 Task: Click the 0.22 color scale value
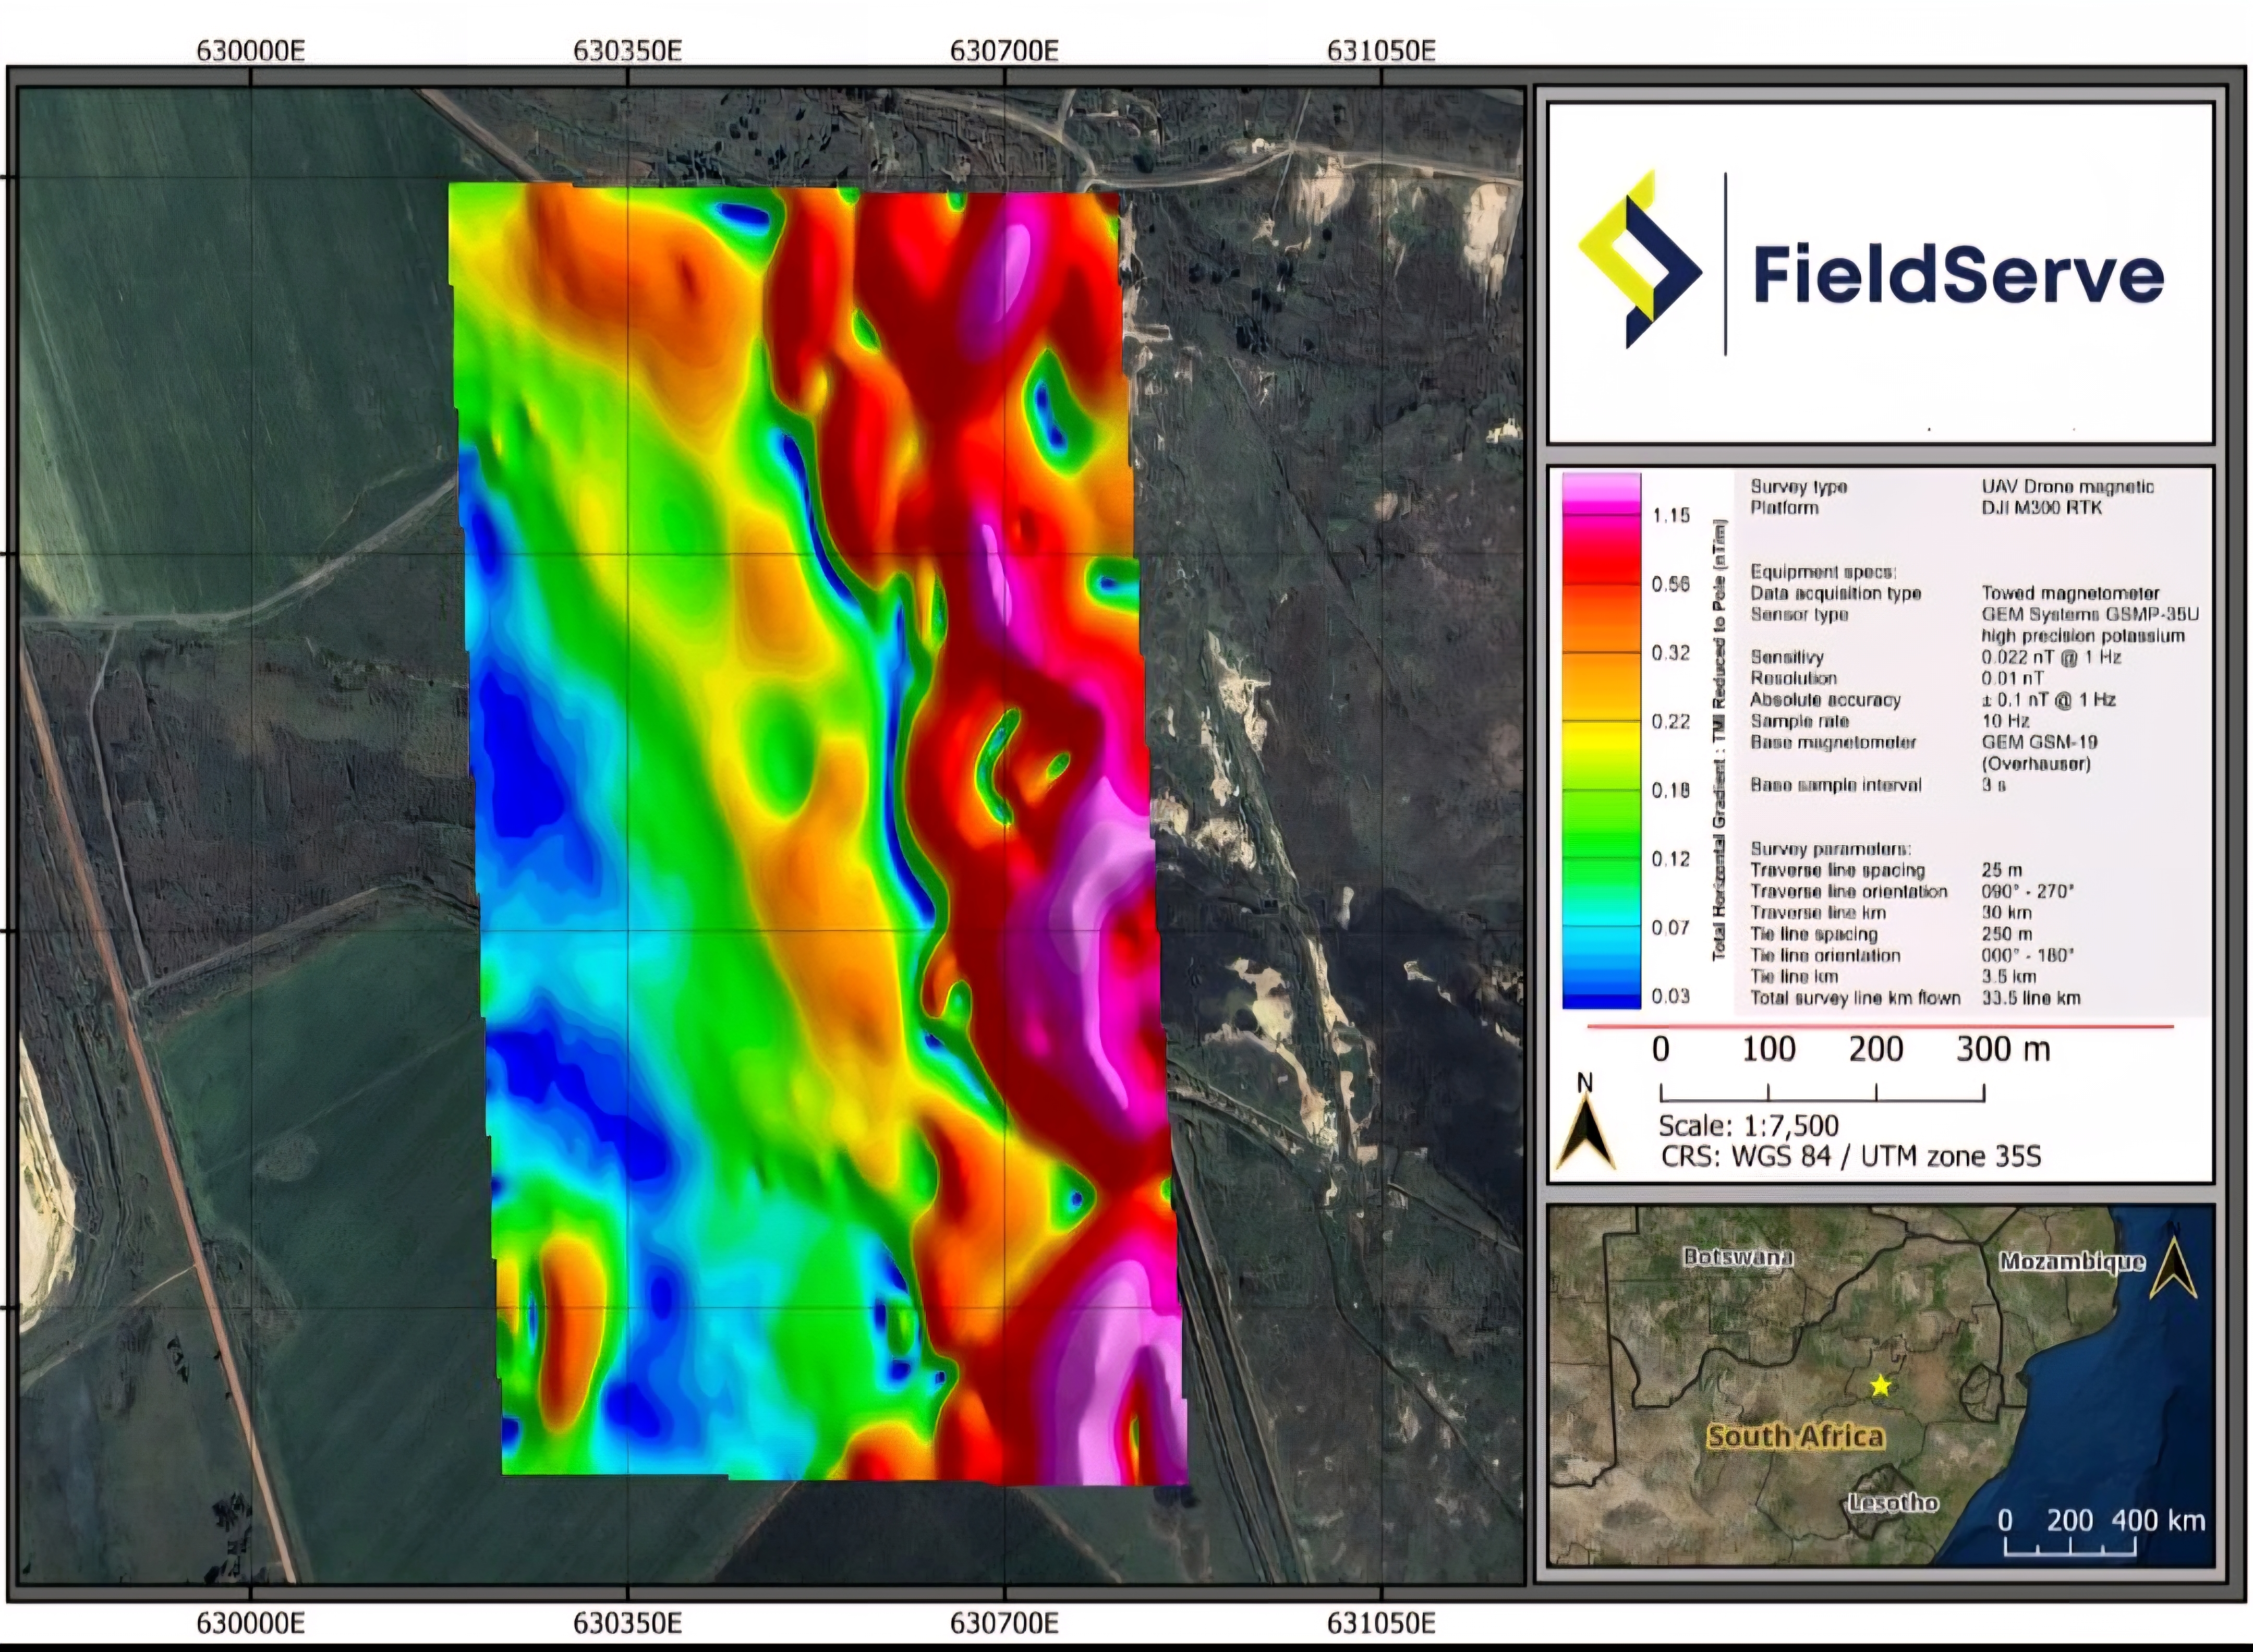(x=1671, y=722)
